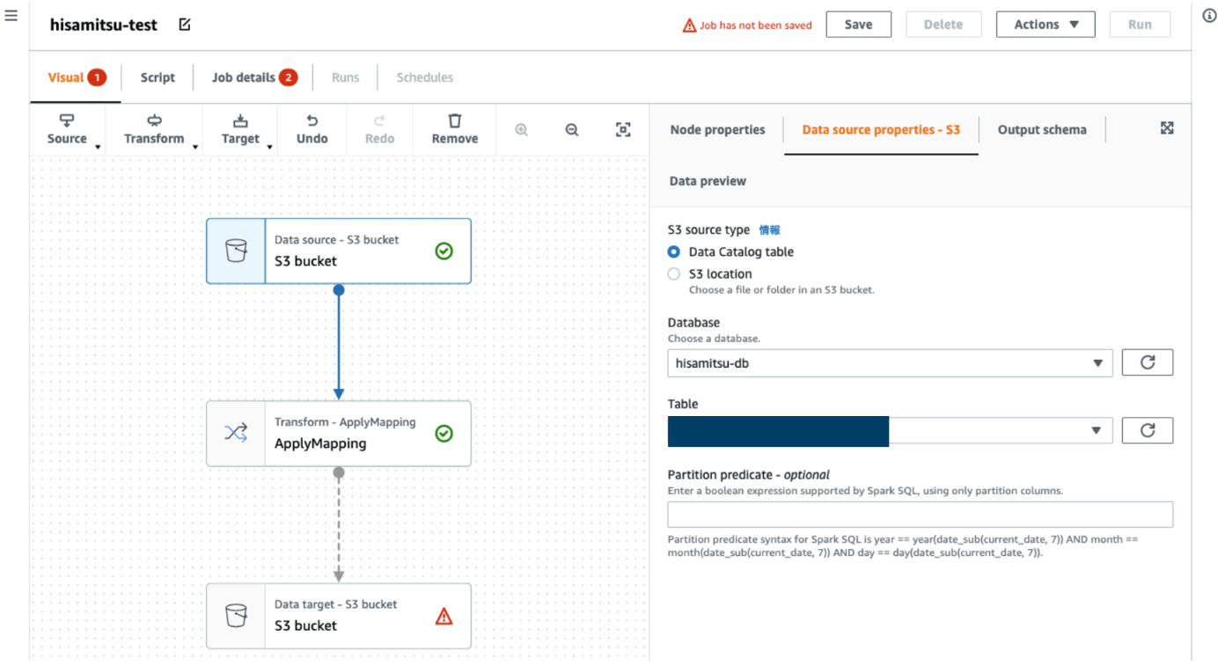Open the Runs tab

(x=345, y=77)
